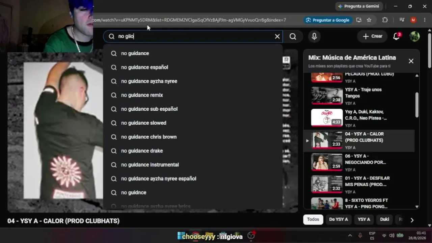432x243 pixels.
Task: Click the battery tray icon
Action: point(400,235)
